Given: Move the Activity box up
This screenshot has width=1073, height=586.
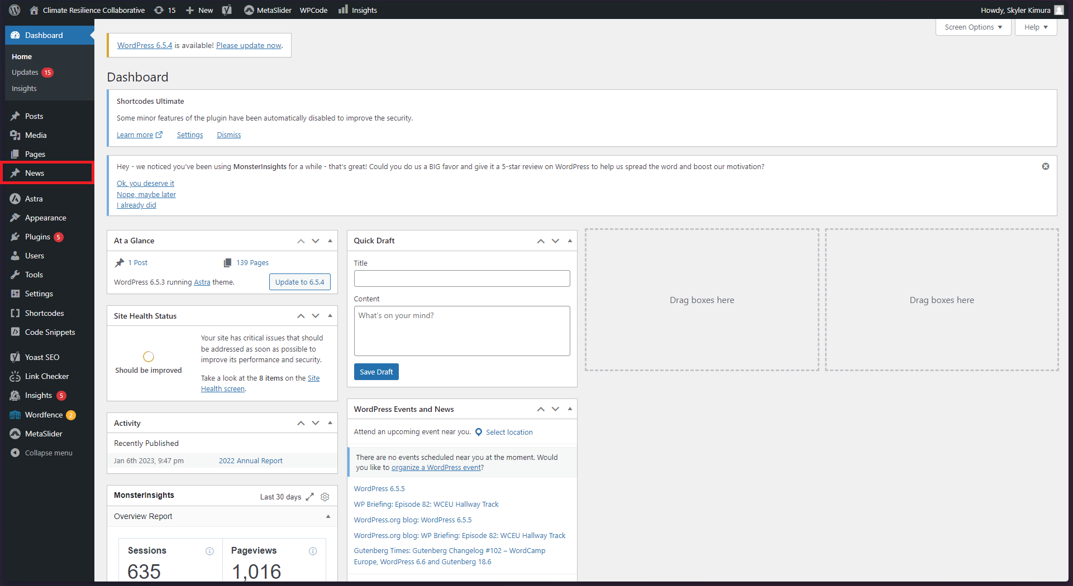Looking at the screenshot, I should 301,423.
